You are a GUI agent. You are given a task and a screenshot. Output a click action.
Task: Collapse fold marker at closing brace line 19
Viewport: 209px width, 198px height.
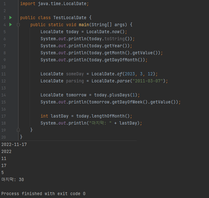point(19,130)
